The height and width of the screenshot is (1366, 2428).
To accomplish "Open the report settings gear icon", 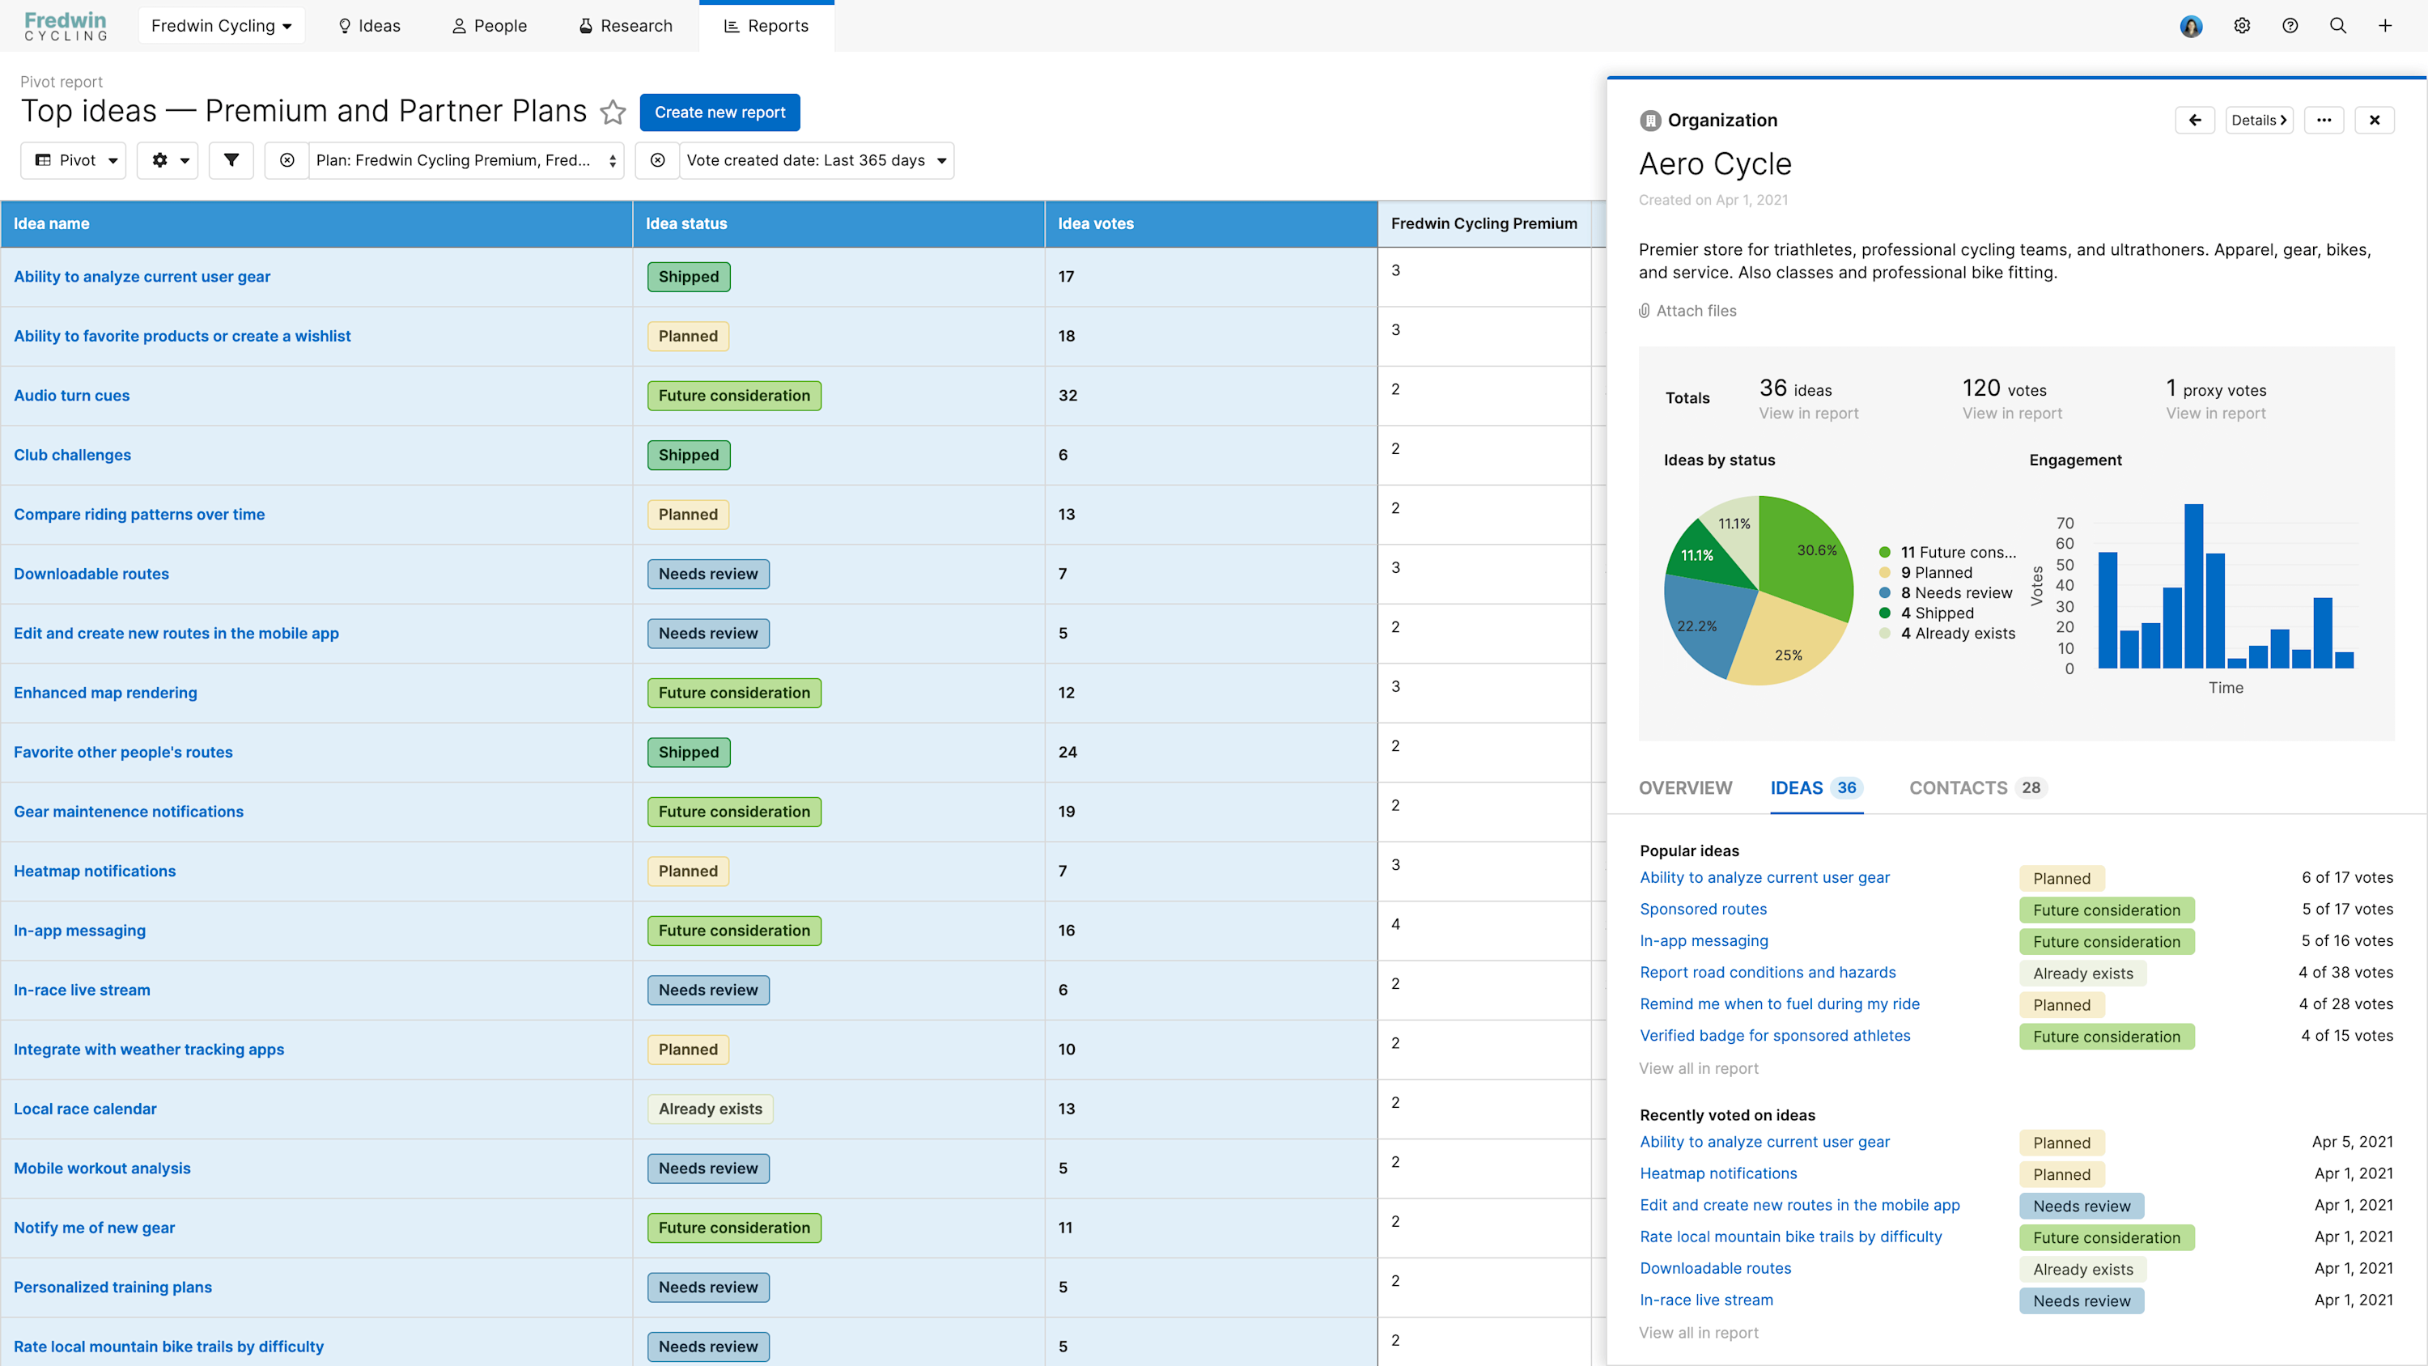I will [x=167, y=160].
